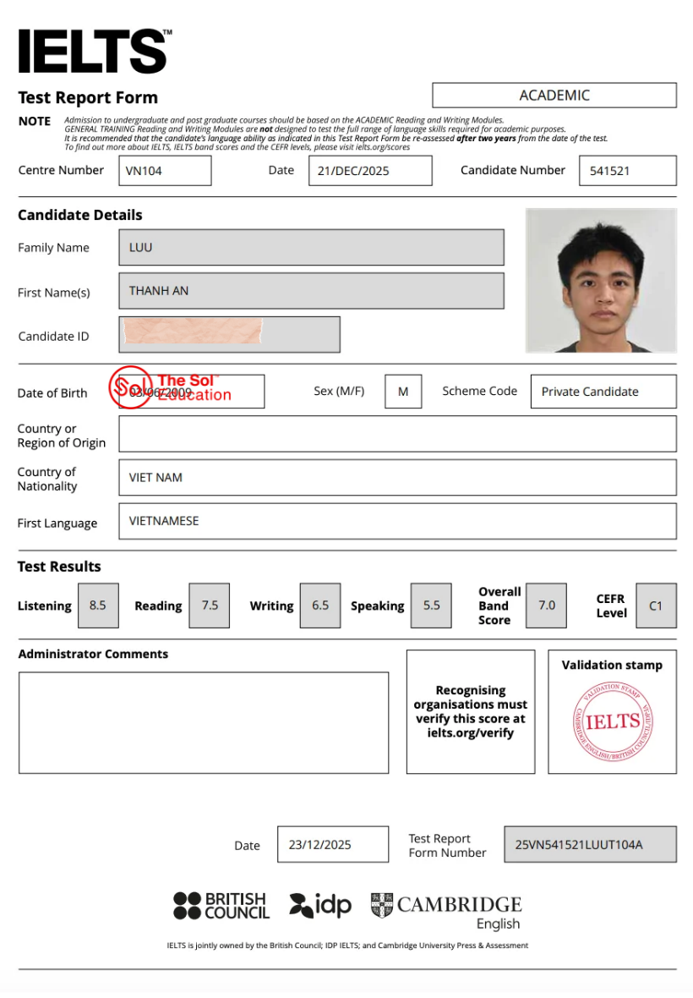Click the Candidate ID field
The height and width of the screenshot is (998, 693).
230,335
